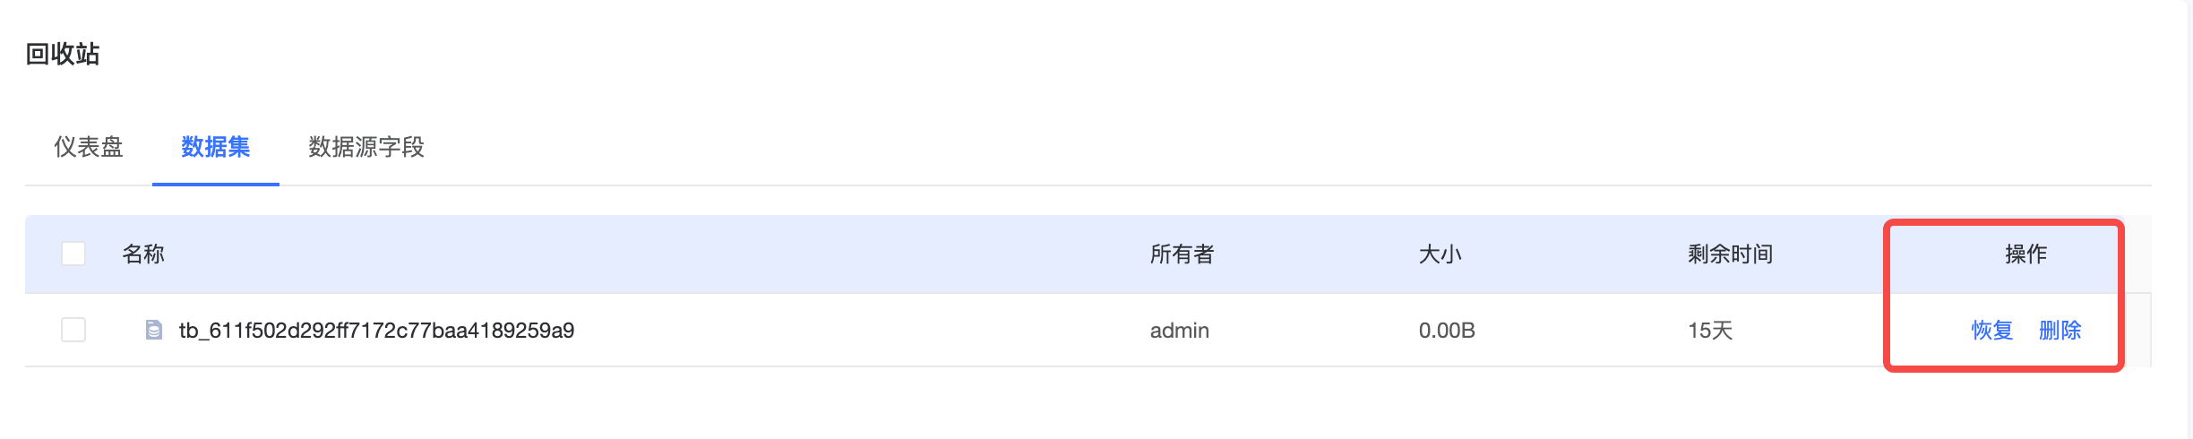Select the dataset name tb_611f502d292ff7172c77baa4189259a9
The width and height of the screenshot is (2193, 439).
point(376,331)
